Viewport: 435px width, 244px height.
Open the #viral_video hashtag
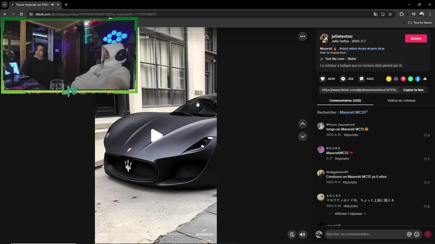point(348,48)
